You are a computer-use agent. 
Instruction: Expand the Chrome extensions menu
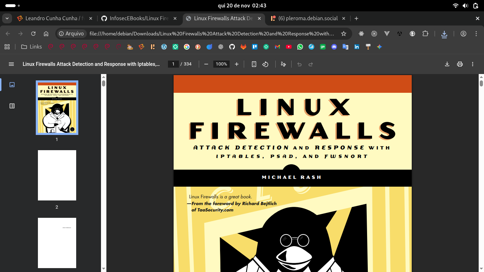(425, 34)
